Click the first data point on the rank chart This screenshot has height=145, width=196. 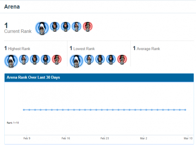[24, 110]
